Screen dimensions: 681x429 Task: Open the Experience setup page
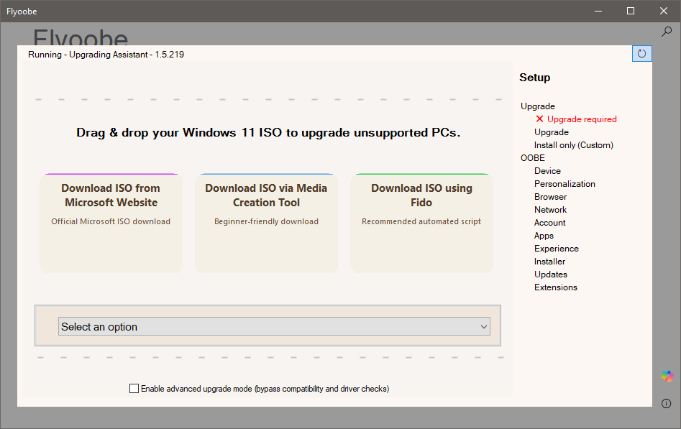pos(557,249)
